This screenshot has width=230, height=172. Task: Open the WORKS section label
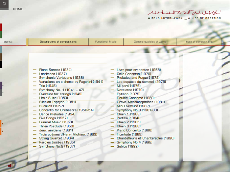pos(8,42)
